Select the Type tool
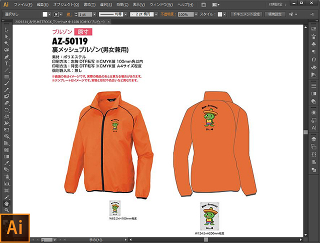This screenshot has width=320, height=243. click(6, 63)
